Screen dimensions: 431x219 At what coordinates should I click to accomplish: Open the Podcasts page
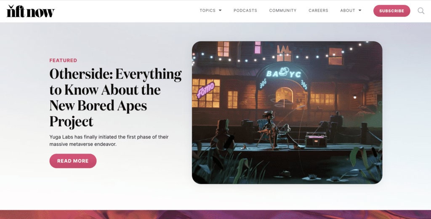tap(245, 11)
